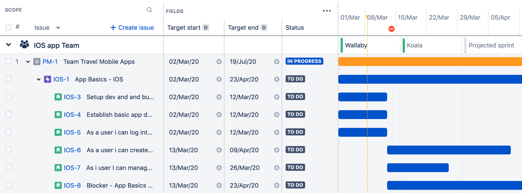Viewport: 522px width, 193px height.
Task: Collapse the PM-1 Team Travel Mobile Apps row
Action: (28, 62)
